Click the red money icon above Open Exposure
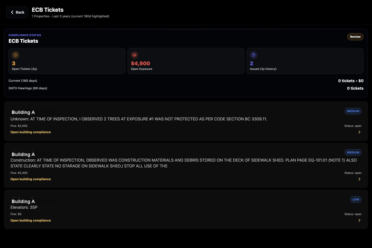Screen dimensions: 372x248 [134, 55]
